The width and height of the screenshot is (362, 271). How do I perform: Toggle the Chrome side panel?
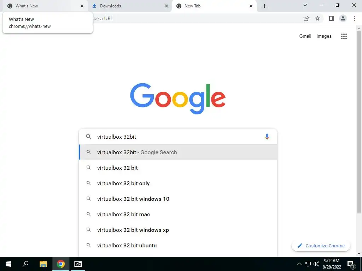pos(332,18)
